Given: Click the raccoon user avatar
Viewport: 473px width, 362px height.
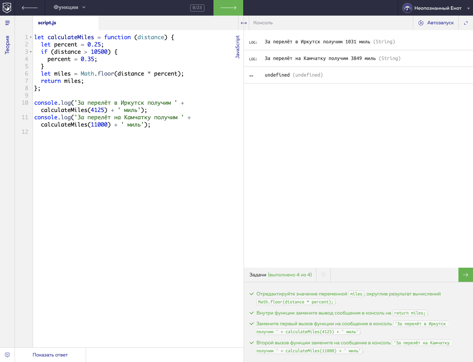Looking at the screenshot, I should pyautogui.click(x=407, y=8).
